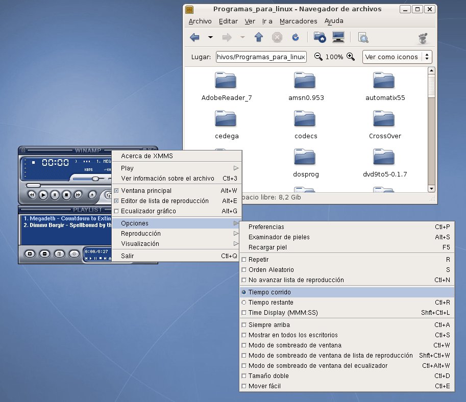Viewport: 466px width, 402px height.
Task: Open the Marcadores menu
Action: (x=299, y=21)
